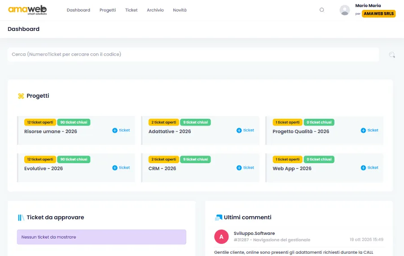Click the Mario Maria user name
Image resolution: width=404 pixels, height=256 pixels.
tap(368, 5)
